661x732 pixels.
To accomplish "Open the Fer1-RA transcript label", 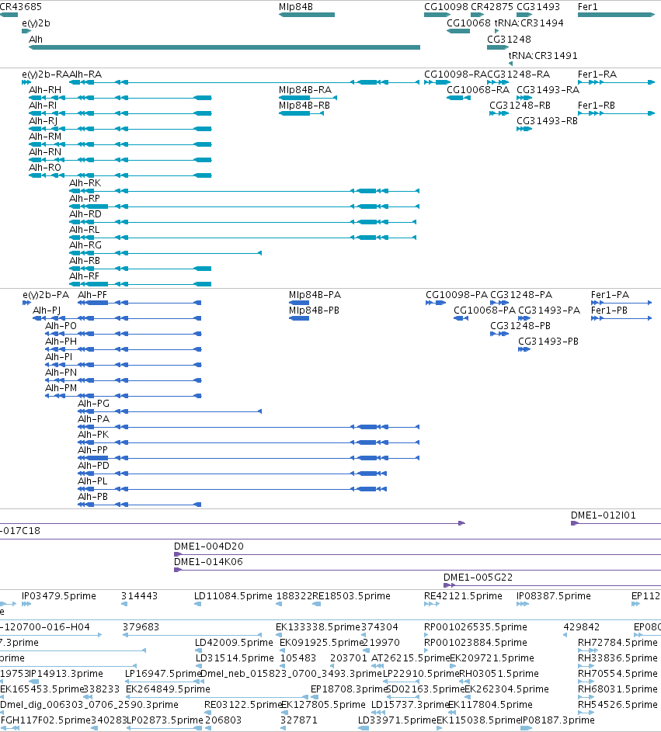I will point(597,75).
